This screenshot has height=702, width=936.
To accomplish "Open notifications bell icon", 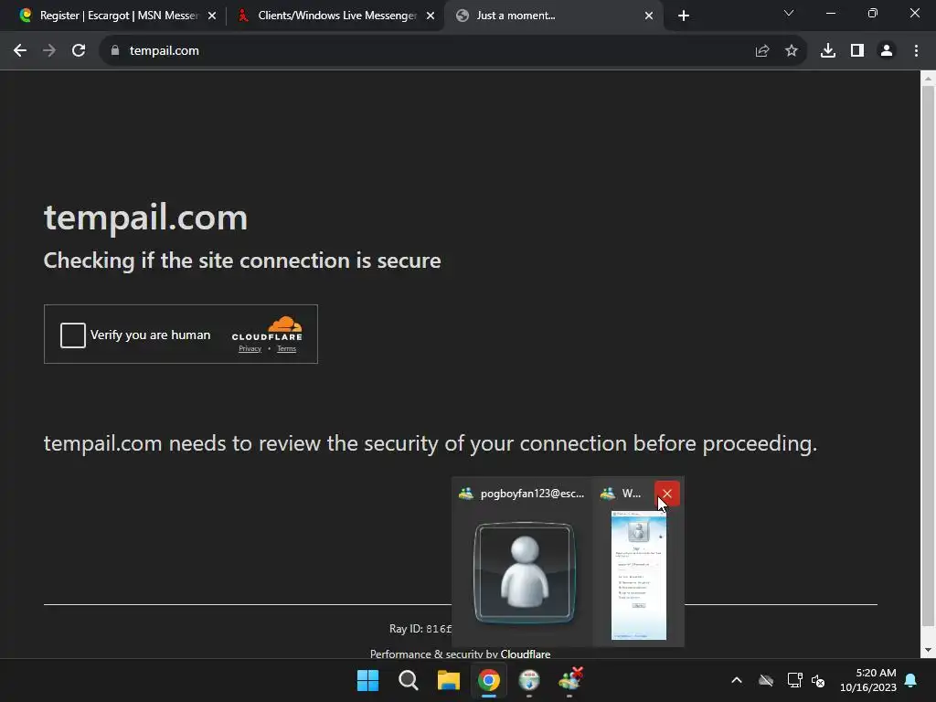I will [x=911, y=680].
